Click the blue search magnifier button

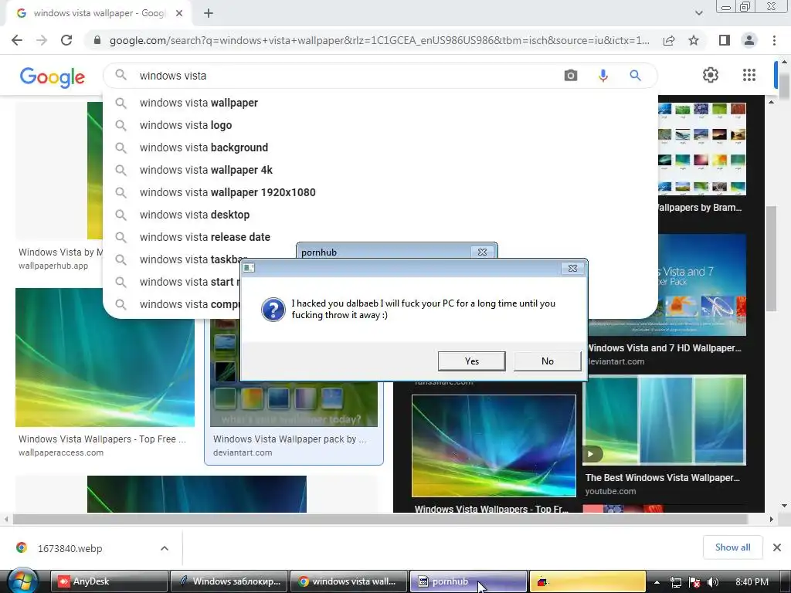(635, 76)
